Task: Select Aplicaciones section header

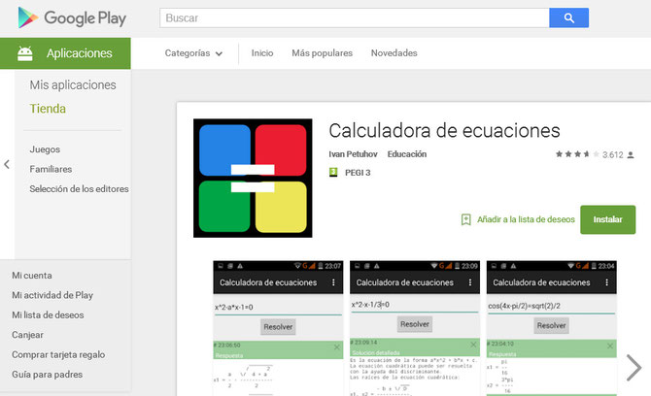Action: 65,53
